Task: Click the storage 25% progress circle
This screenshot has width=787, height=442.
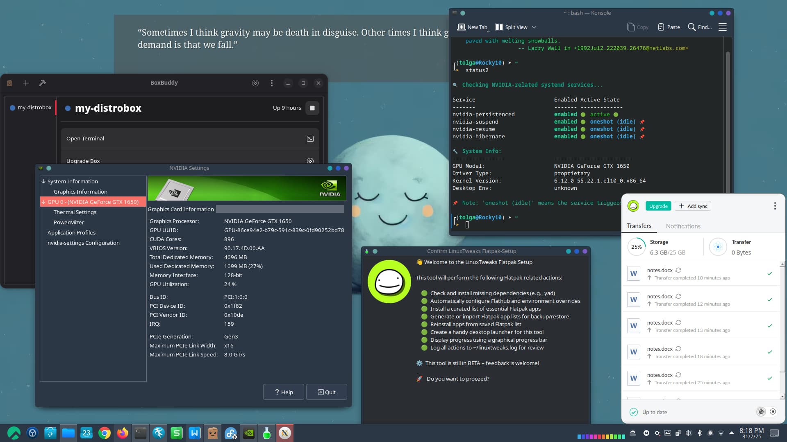Action: [x=637, y=247]
